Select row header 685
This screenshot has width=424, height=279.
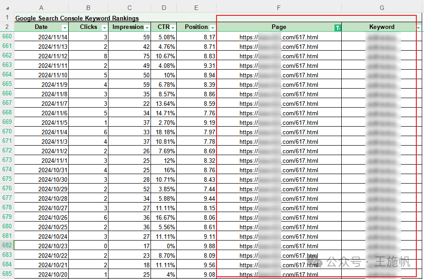(7, 274)
